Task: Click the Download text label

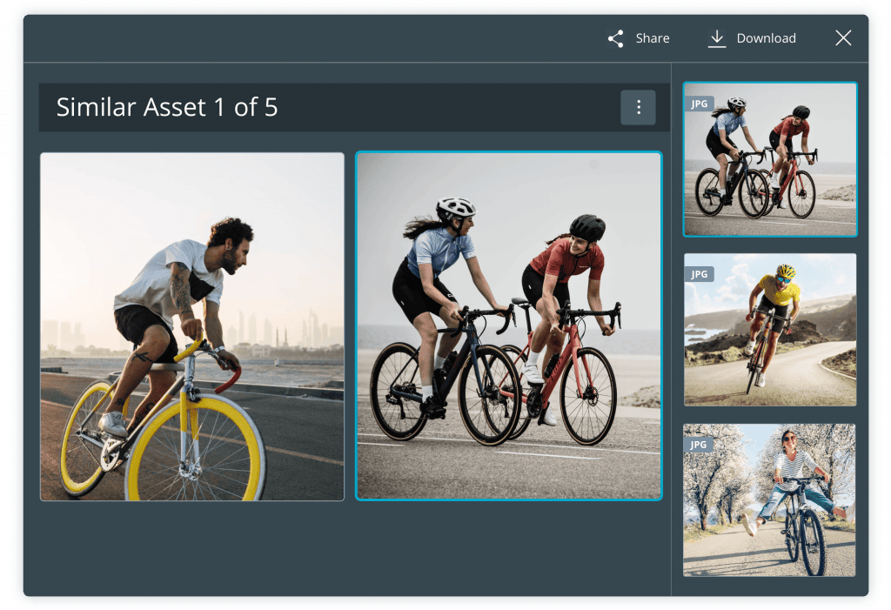Action: pos(766,38)
